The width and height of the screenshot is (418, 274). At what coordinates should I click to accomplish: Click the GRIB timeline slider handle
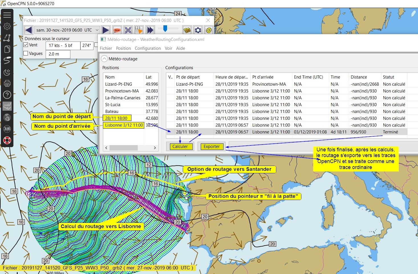click(165, 28)
